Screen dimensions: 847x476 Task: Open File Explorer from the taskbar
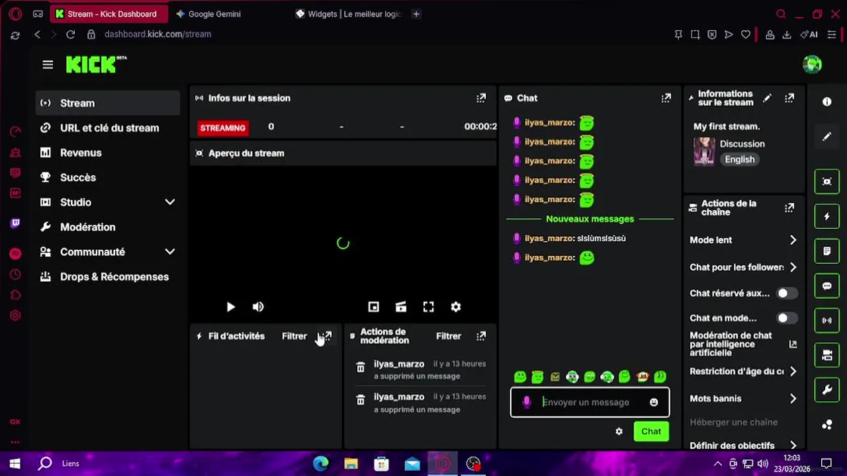[x=351, y=463]
